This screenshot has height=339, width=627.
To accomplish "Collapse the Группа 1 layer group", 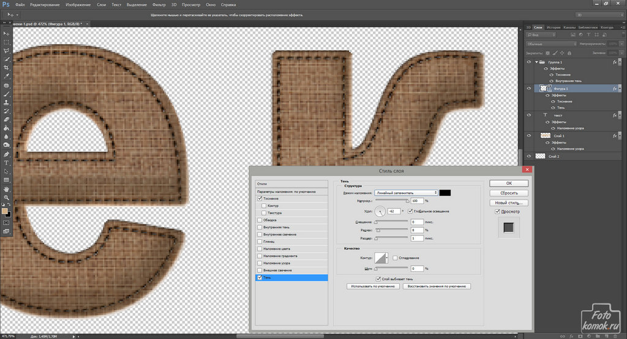I will pos(536,62).
